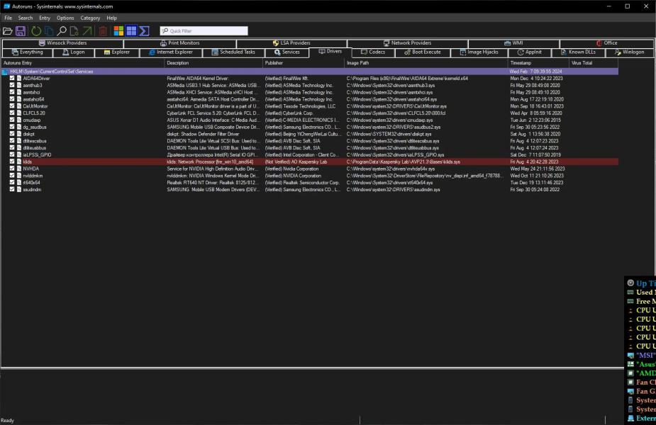This screenshot has width=656, height=425.
Task: Uncheck the CiaUtMonitor entry checkbox
Action: 12,106
